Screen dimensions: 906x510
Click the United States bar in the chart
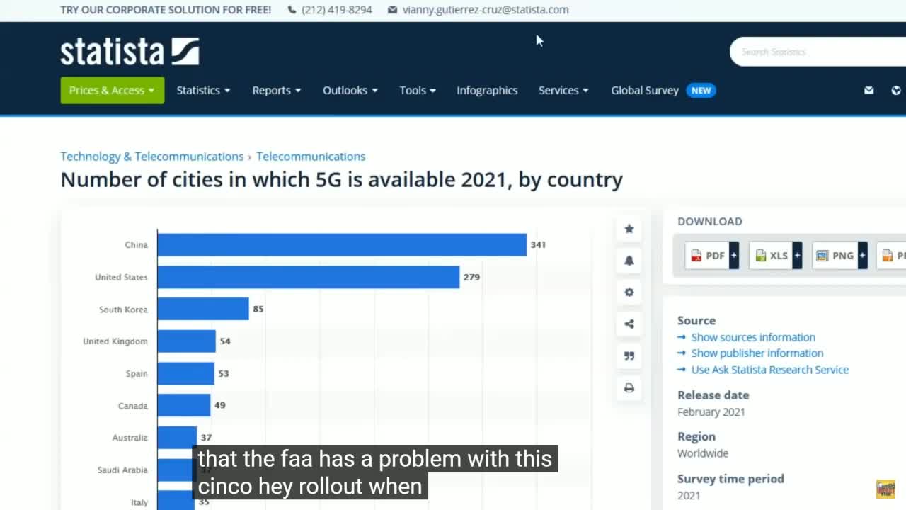point(309,277)
